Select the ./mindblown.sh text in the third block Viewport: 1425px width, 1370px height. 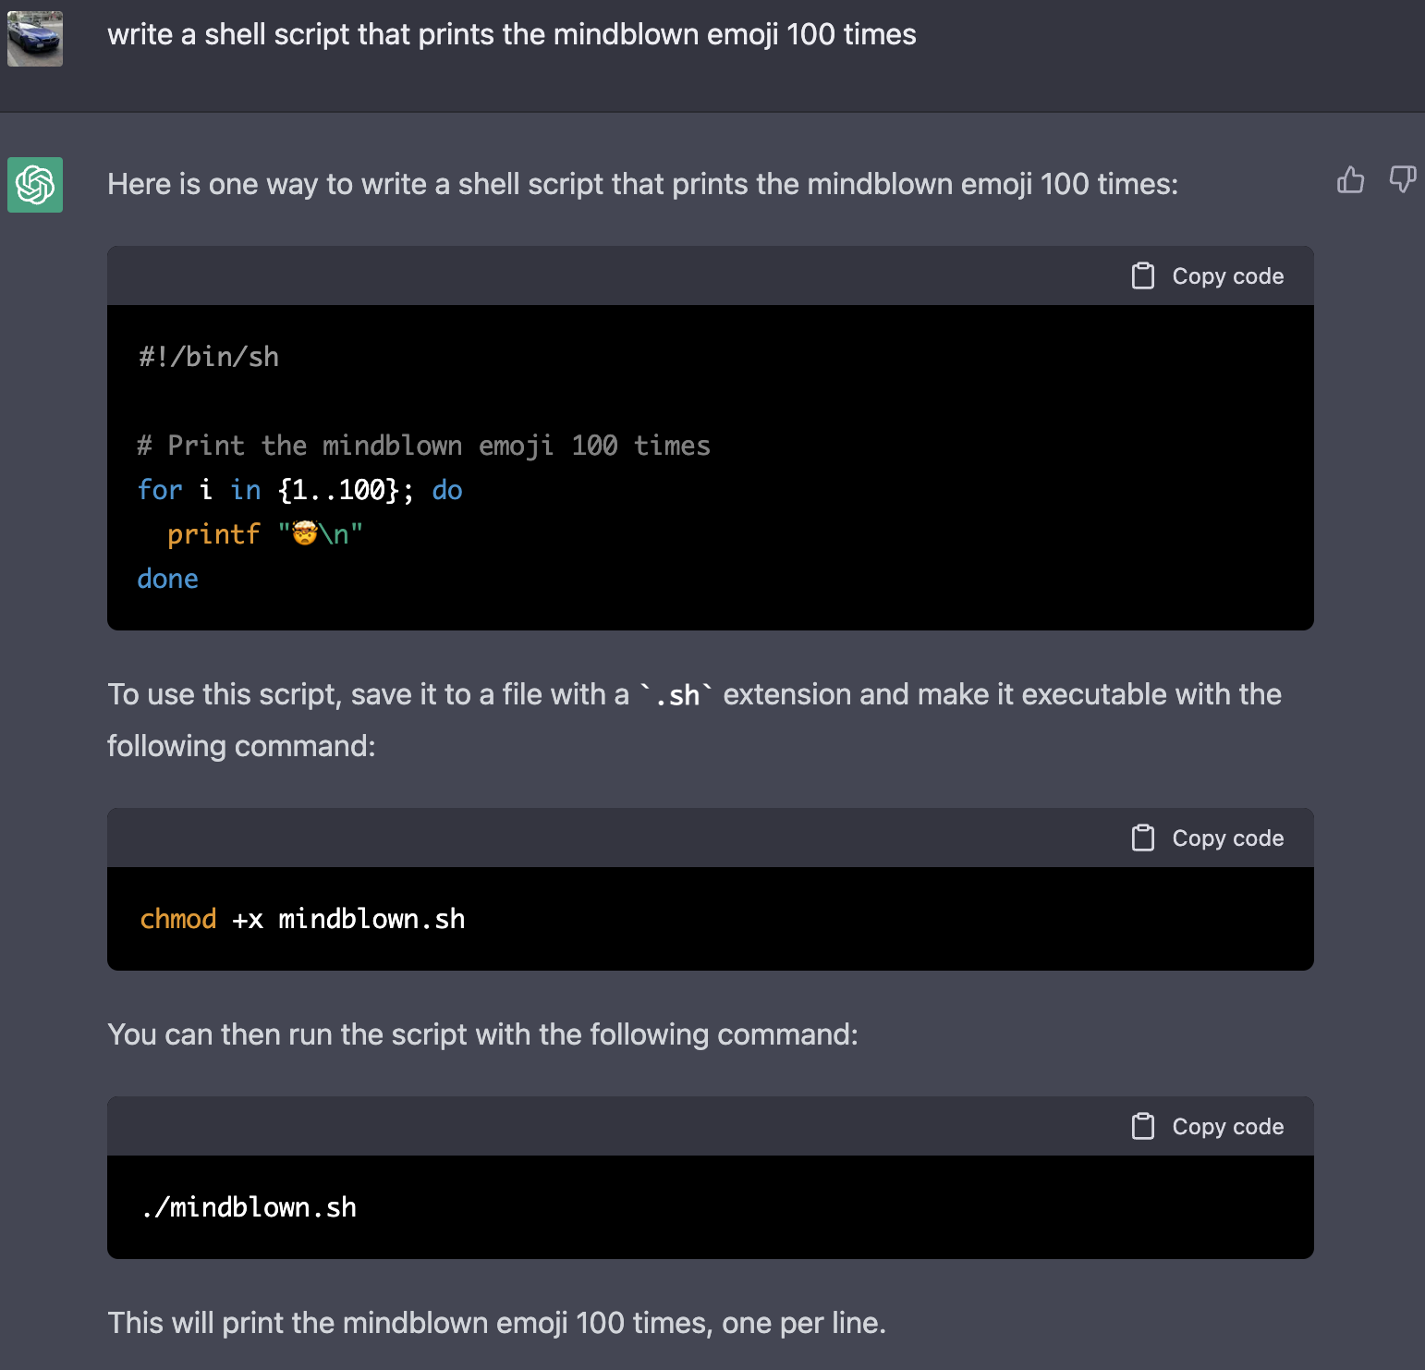click(x=248, y=1206)
